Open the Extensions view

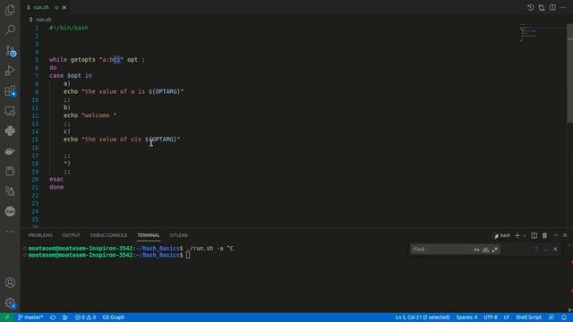(x=10, y=90)
